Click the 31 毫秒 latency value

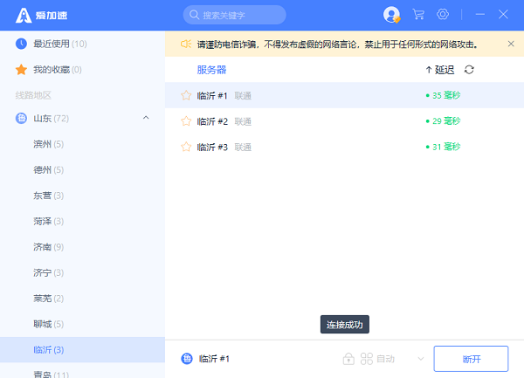click(443, 147)
